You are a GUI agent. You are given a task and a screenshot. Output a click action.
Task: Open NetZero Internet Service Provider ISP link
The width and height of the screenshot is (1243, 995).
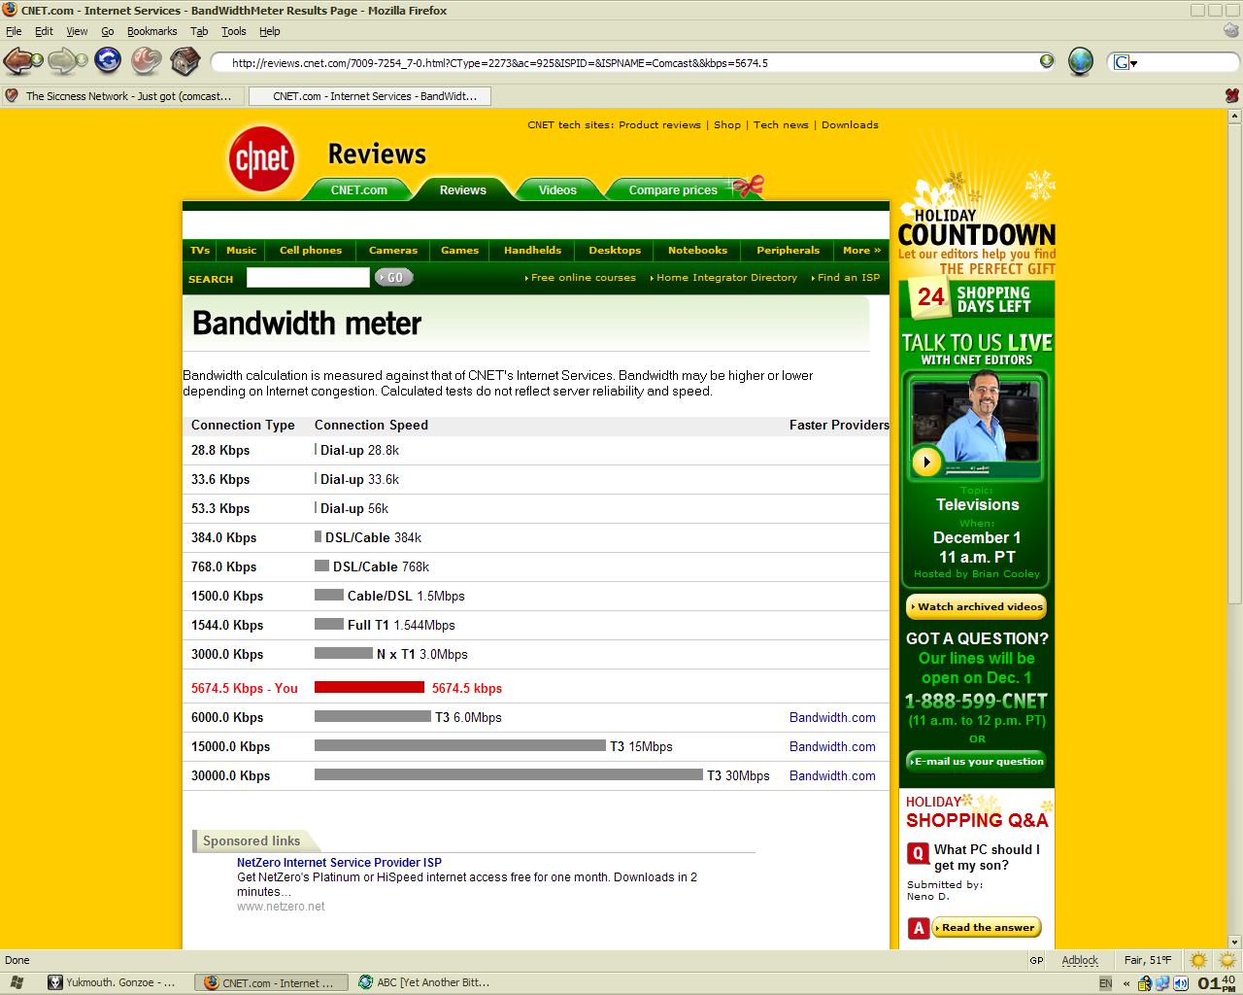339,863
